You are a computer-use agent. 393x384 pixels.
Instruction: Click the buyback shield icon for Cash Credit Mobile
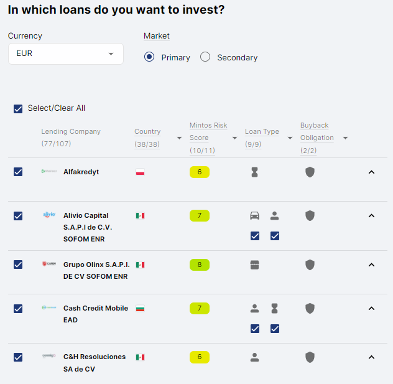coord(310,308)
